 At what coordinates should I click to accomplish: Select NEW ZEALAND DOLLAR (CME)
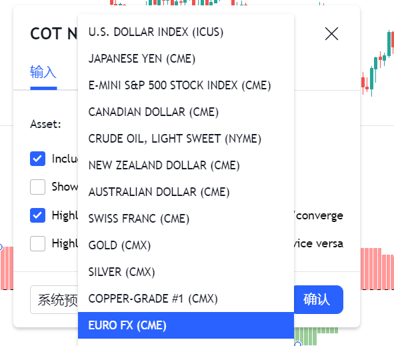tap(186, 165)
